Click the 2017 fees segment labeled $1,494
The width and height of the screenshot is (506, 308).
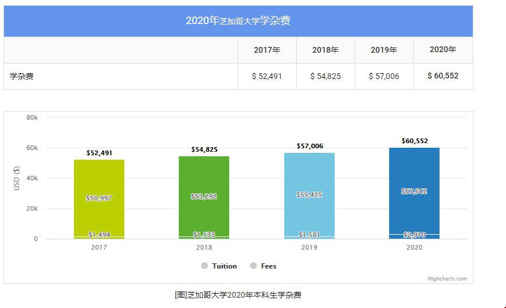coord(99,238)
